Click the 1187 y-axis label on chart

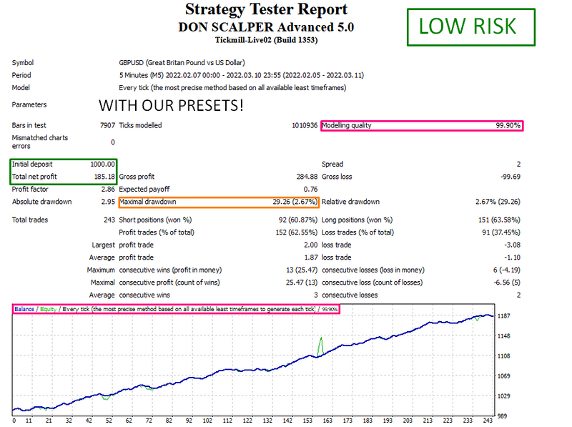point(503,316)
